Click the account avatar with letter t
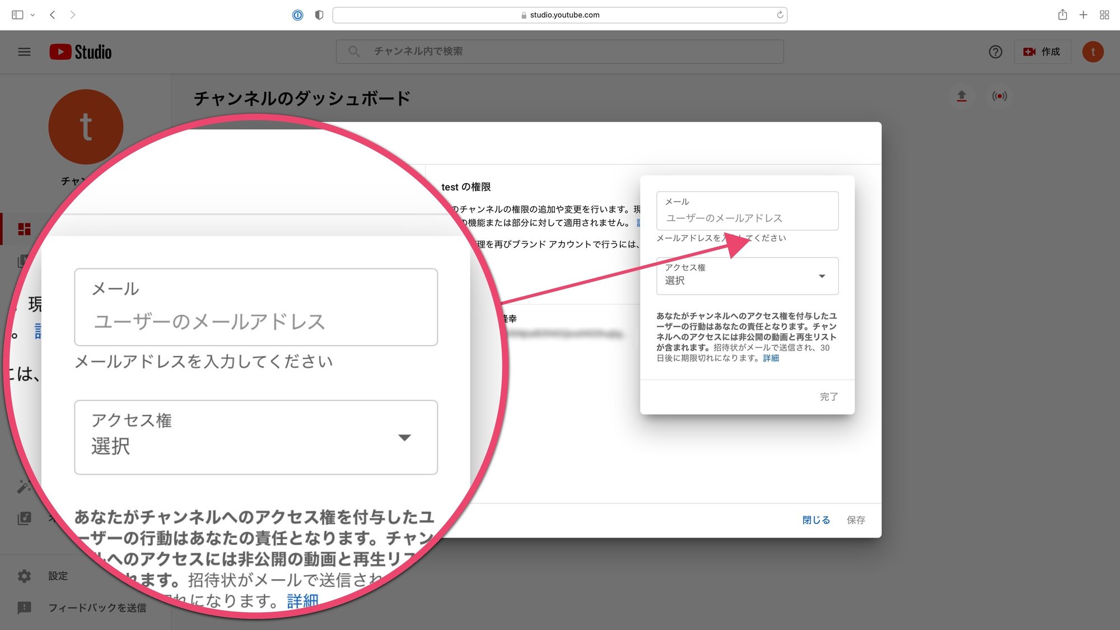 pyautogui.click(x=1093, y=52)
